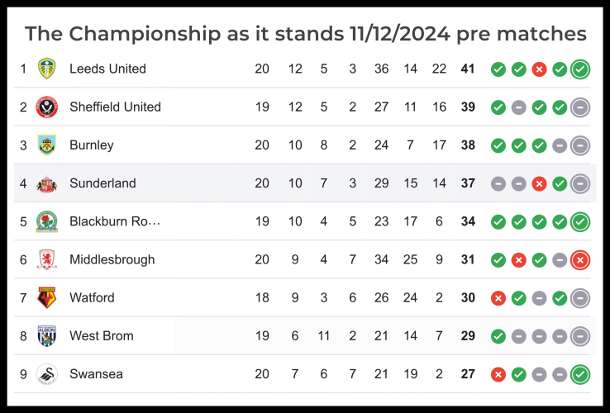Click Middlesbrough's latest circled loss icon
Image resolution: width=610 pixels, height=413 pixels.
tap(580, 260)
